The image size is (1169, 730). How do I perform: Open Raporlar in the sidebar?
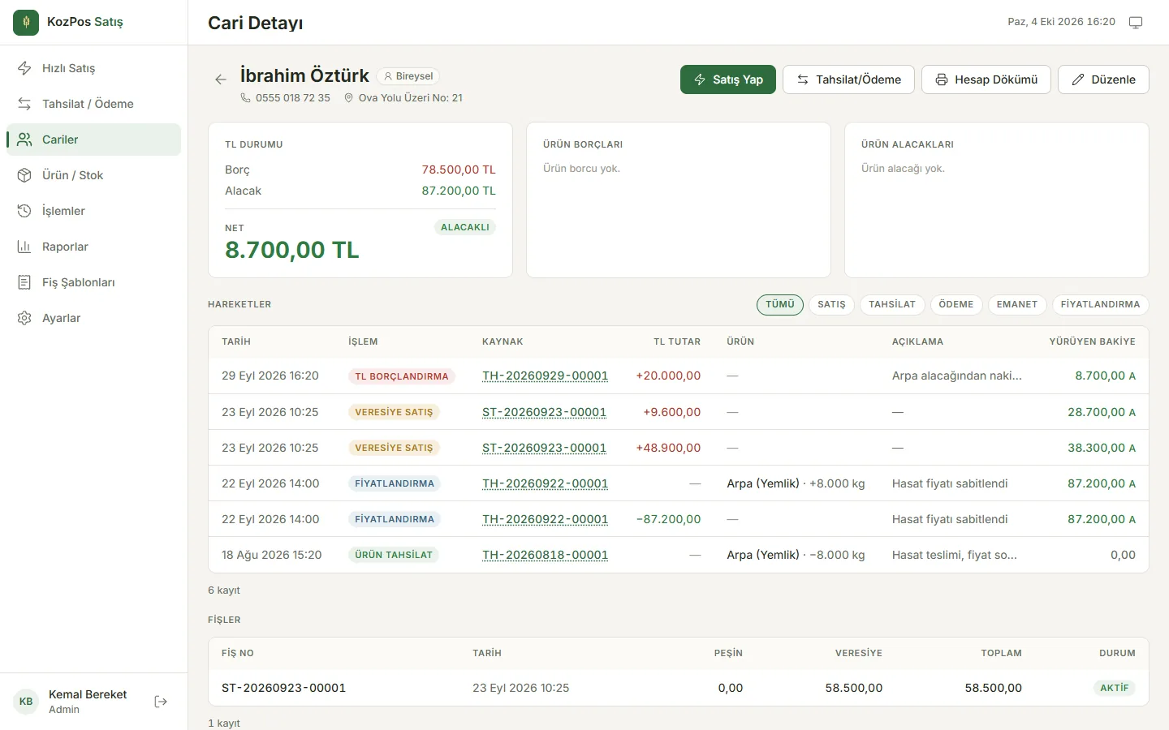click(93, 247)
